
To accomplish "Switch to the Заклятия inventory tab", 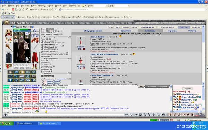I will [x=125, y=31].
